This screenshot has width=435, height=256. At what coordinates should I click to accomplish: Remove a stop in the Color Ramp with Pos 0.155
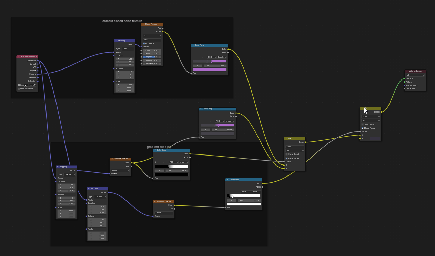point(232,192)
